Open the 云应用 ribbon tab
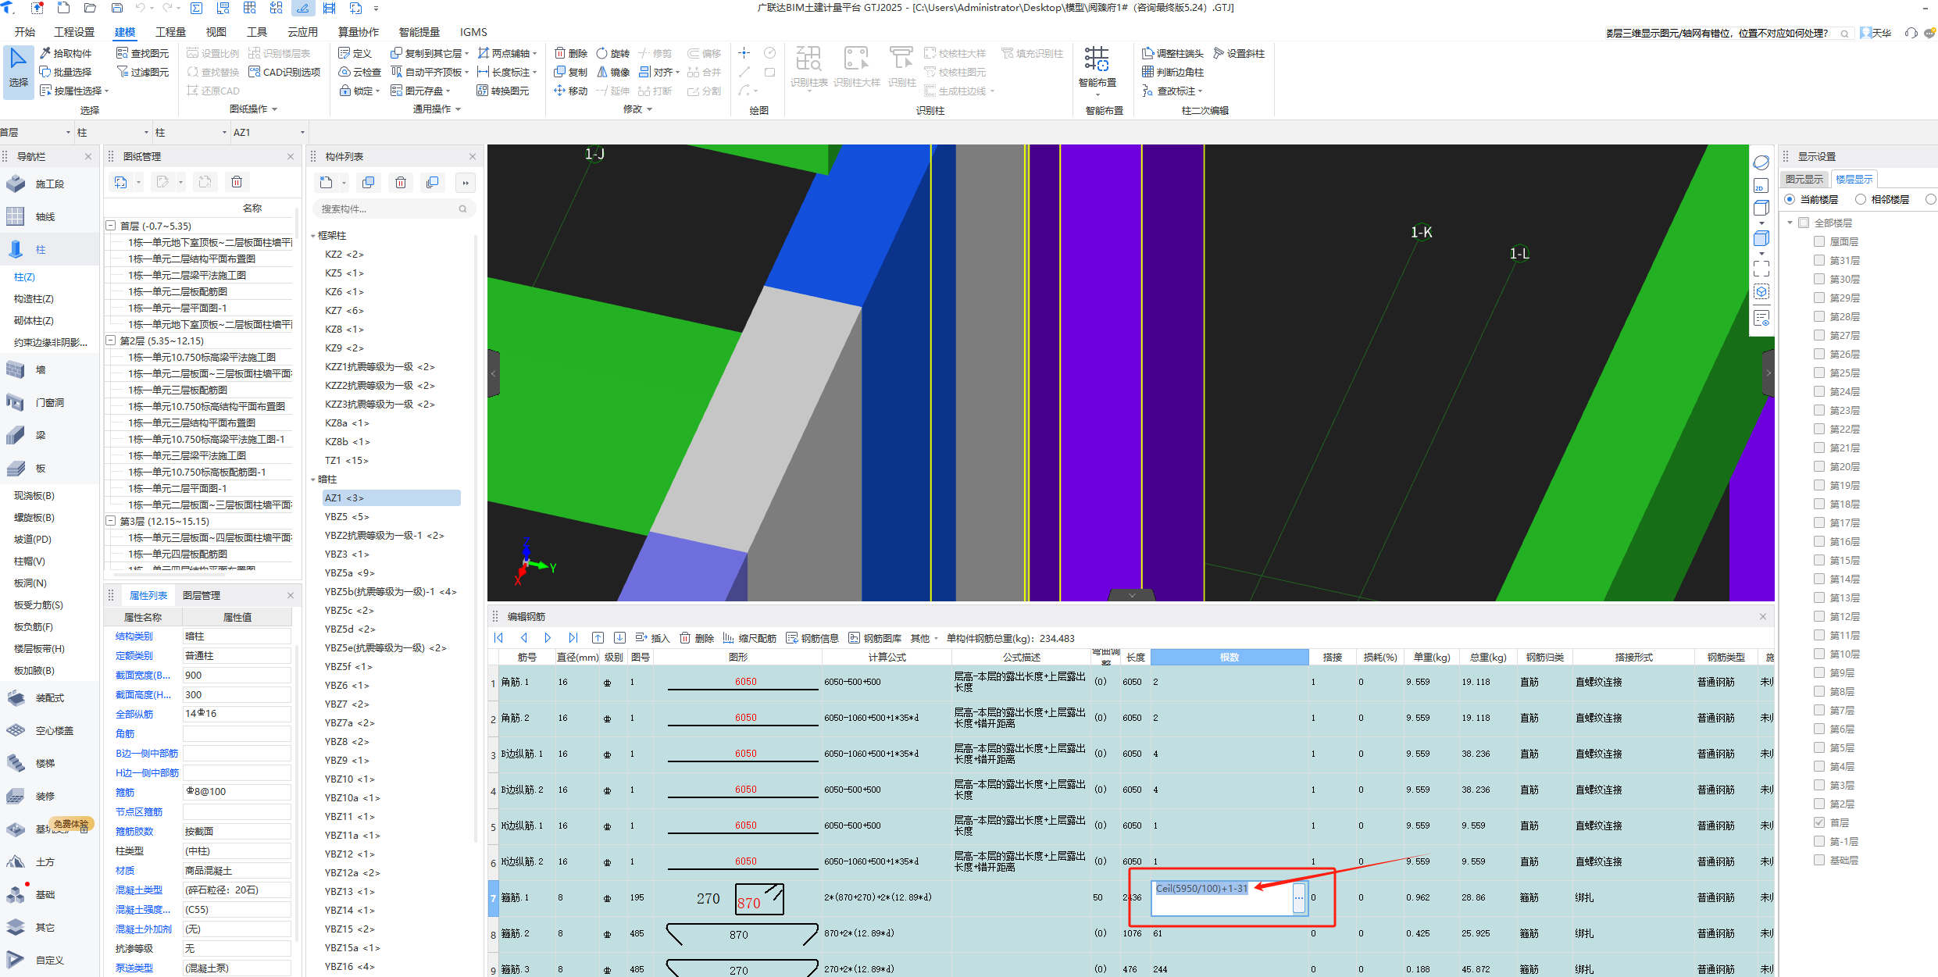1938x977 pixels. coord(302,32)
